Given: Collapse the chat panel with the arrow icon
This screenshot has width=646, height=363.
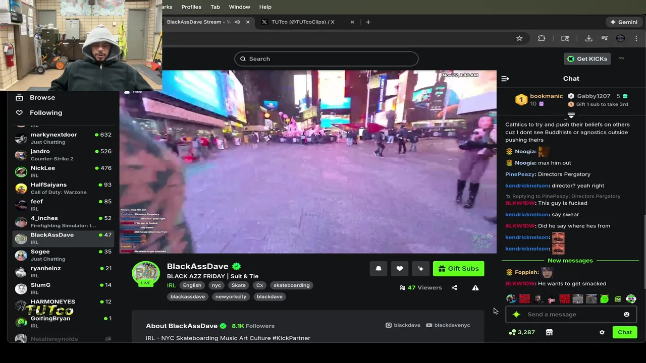Looking at the screenshot, I should coord(505,79).
